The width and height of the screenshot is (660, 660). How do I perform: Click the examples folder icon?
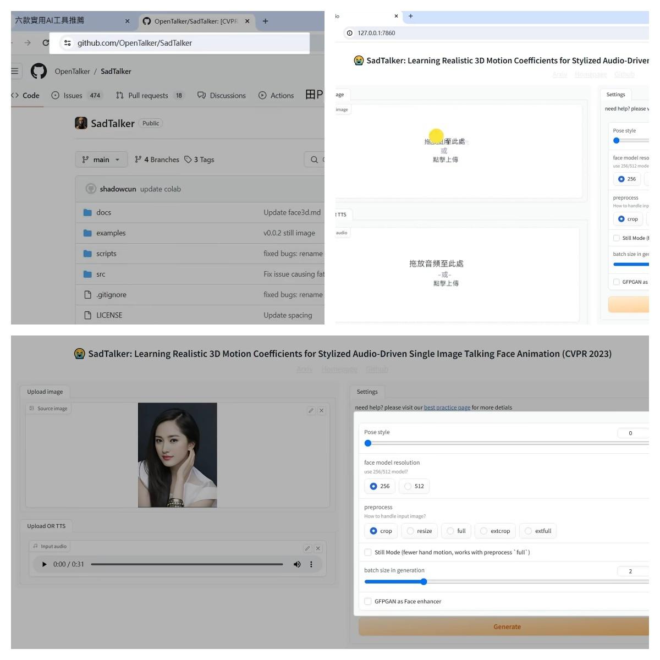point(87,233)
